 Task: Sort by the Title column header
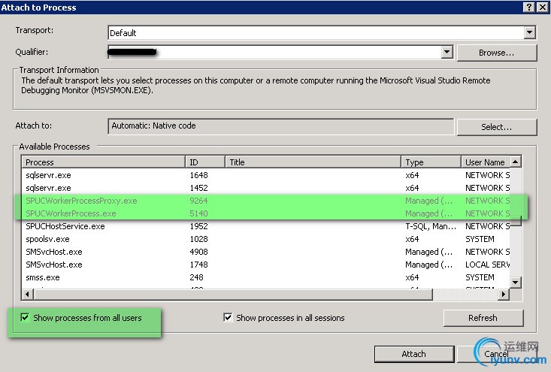click(x=313, y=162)
